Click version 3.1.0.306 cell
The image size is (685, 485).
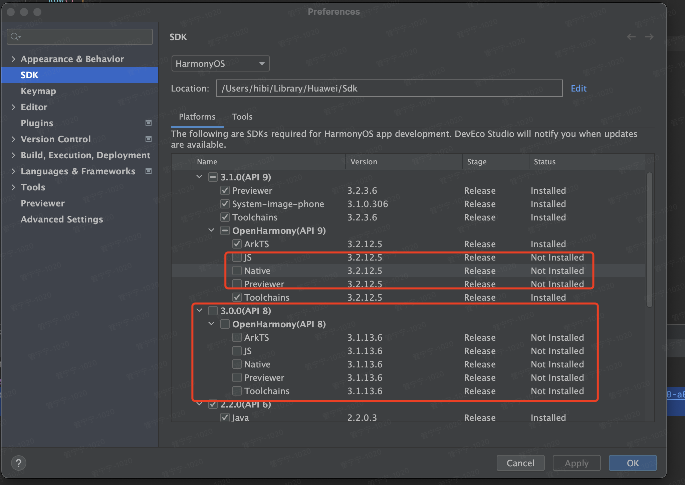click(368, 204)
